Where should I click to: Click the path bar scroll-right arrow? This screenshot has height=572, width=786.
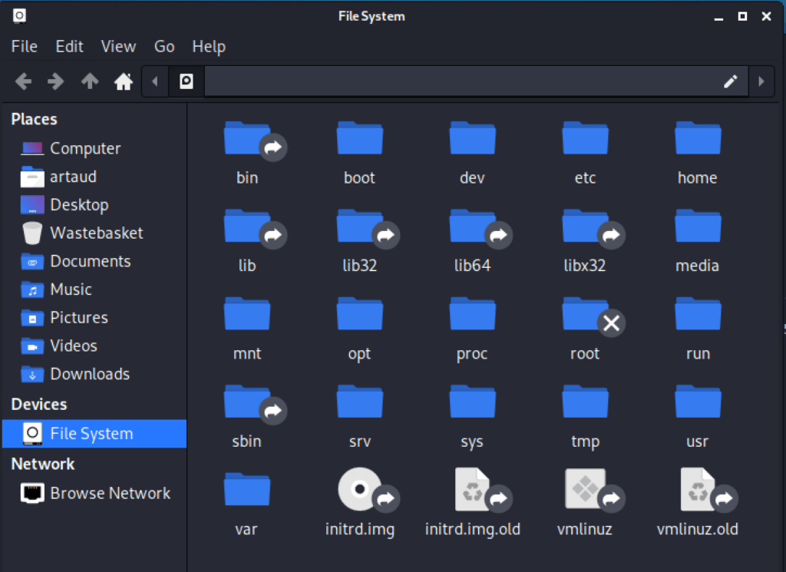coord(761,81)
